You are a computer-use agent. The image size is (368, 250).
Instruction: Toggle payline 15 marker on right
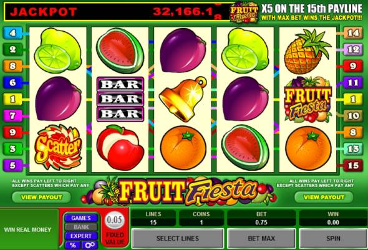(x=353, y=165)
